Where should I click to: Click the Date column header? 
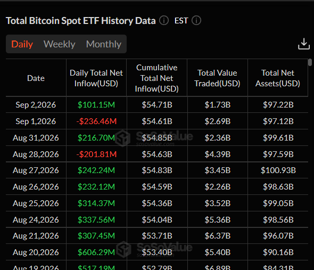36,78
